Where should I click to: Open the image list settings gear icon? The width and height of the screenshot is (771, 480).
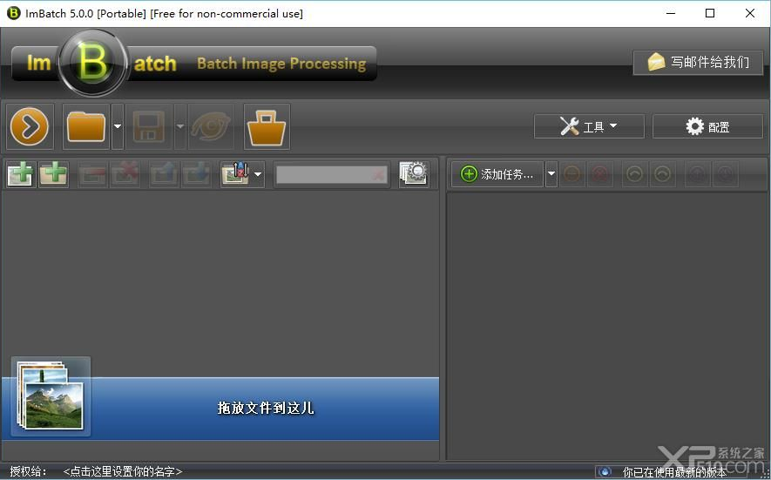tap(414, 173)
